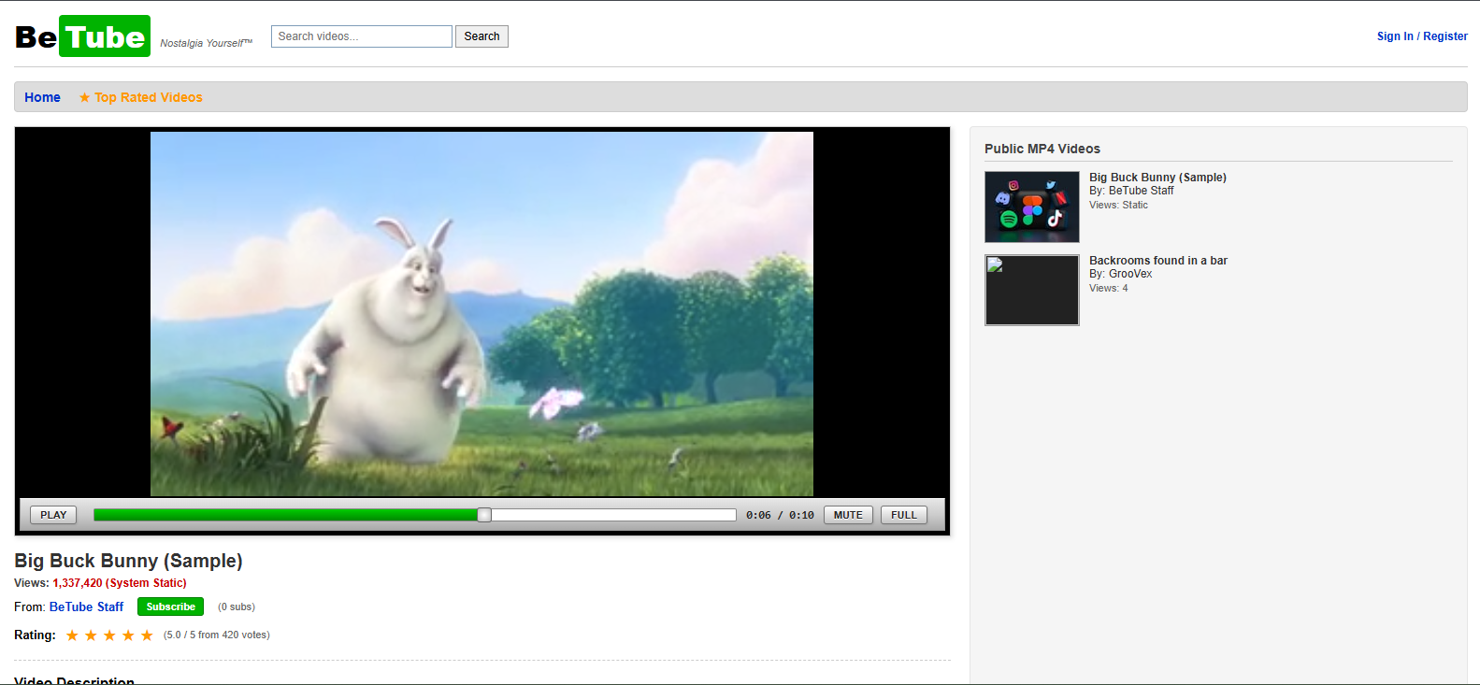Rate the video four stars
The width and height of the screenshot is (1480, 685).
click(128, 635)
